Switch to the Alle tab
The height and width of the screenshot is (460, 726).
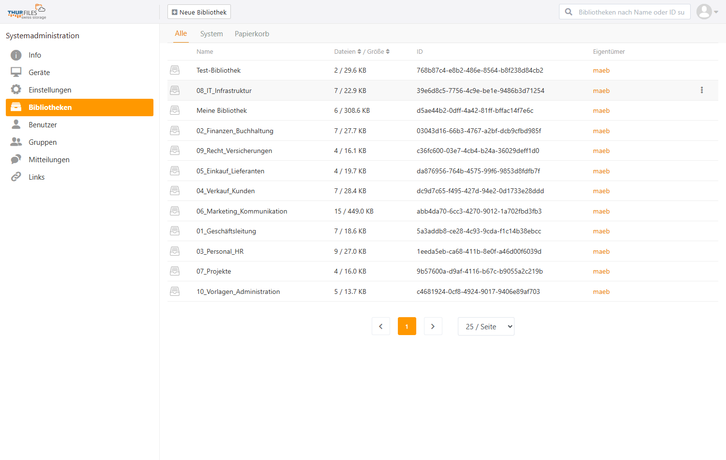[181, 33]
